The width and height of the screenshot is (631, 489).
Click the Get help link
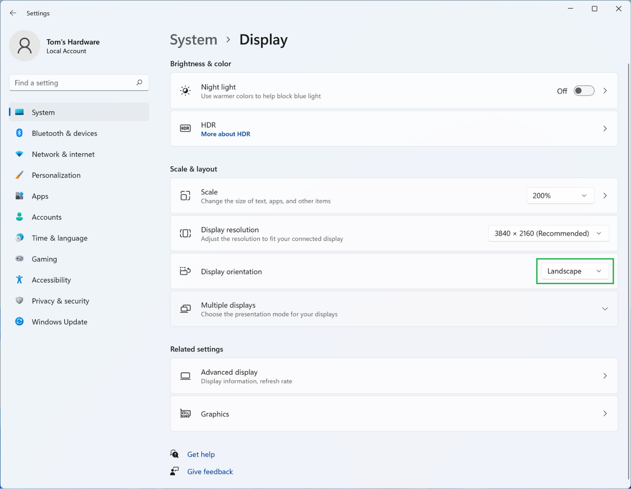tap(201, 454)
